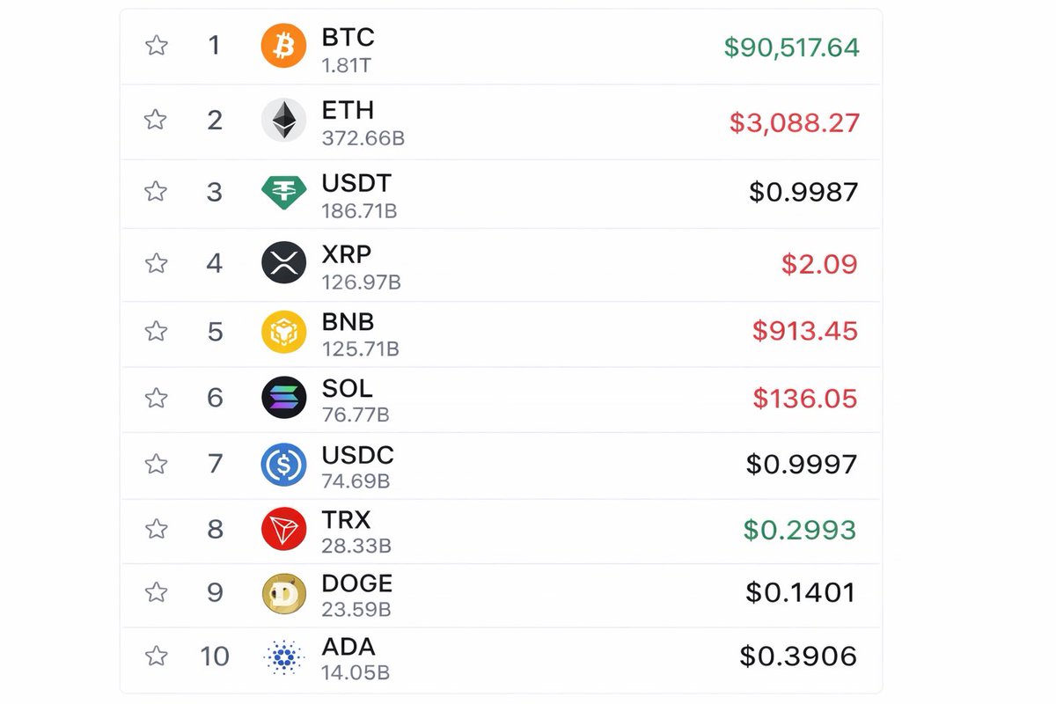Open the XRP ticker name link
The width and height of the screenshot is (1056, 704).
(x=347, y=254)
